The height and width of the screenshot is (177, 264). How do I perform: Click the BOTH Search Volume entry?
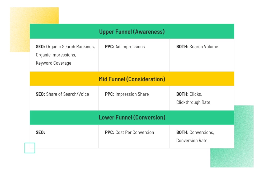point(197,47)
